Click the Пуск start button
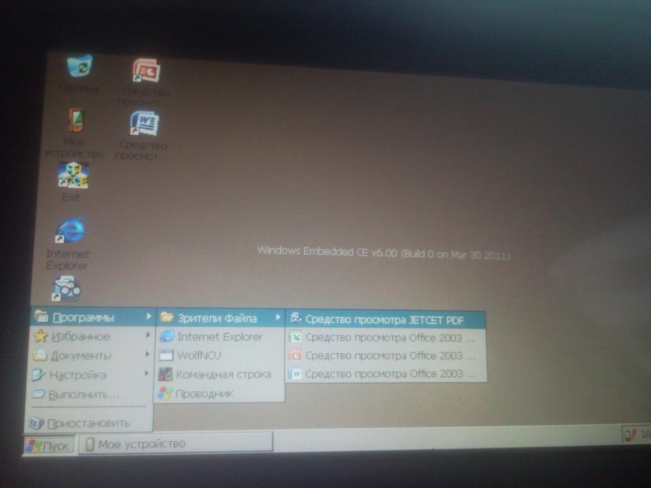This screenshot has height=488, width=651. (x=49, y=445)
